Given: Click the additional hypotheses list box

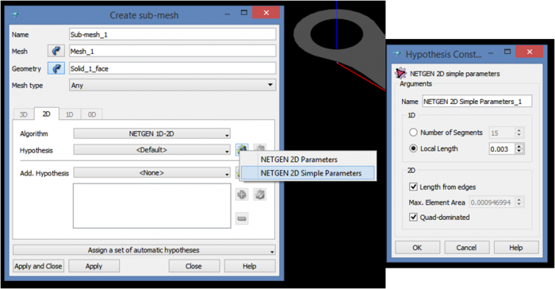Looking at the screenshot, I should 152,206.
